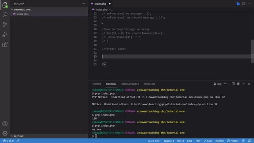Place cursor on line 33 in editor

176,56
